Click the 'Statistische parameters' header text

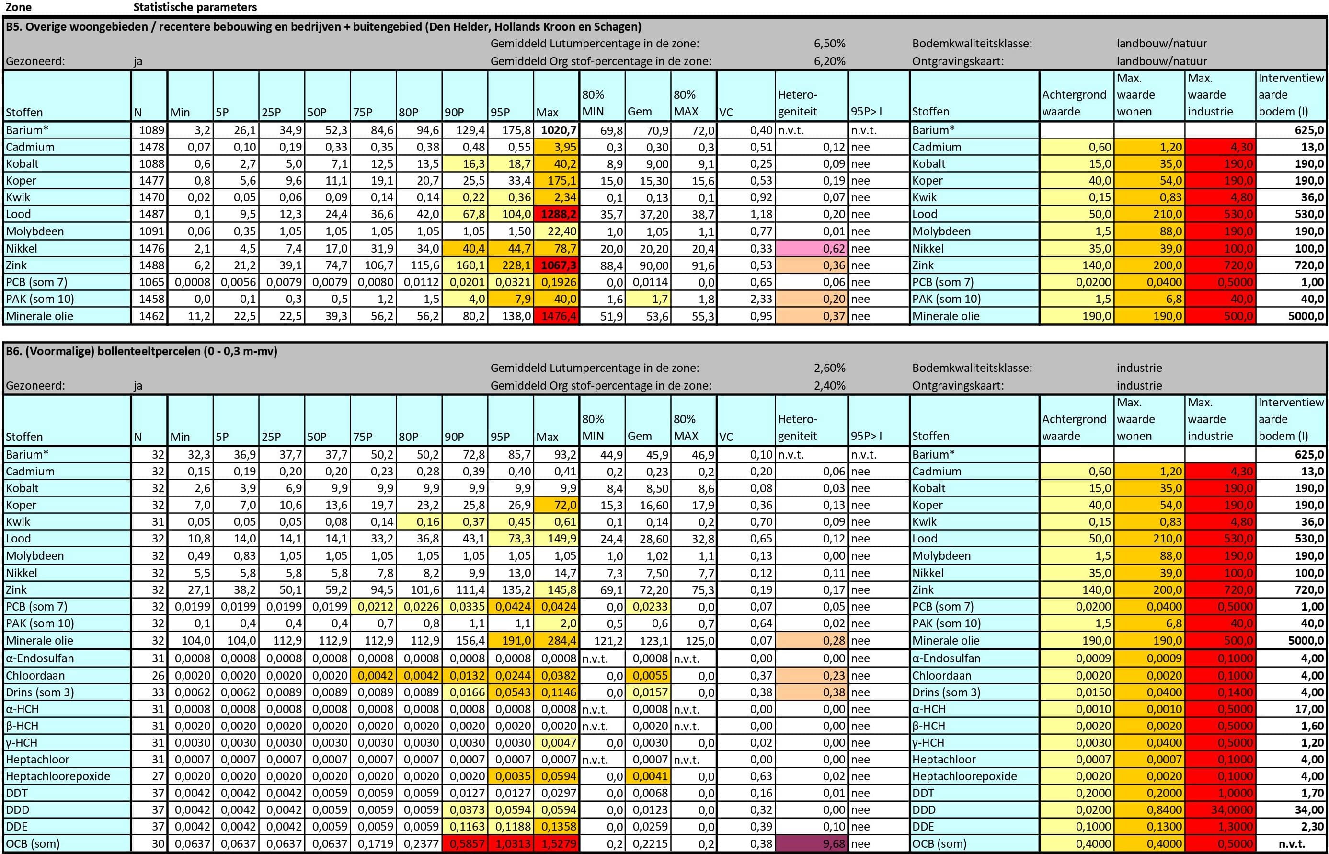[195, 7]
